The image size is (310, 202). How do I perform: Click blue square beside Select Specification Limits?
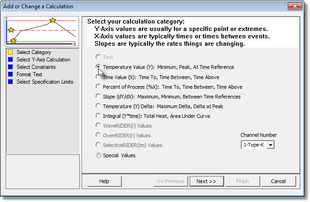click(11, 82)
